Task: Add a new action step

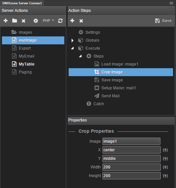Action: pyautogui.click(x=72, y=21)
